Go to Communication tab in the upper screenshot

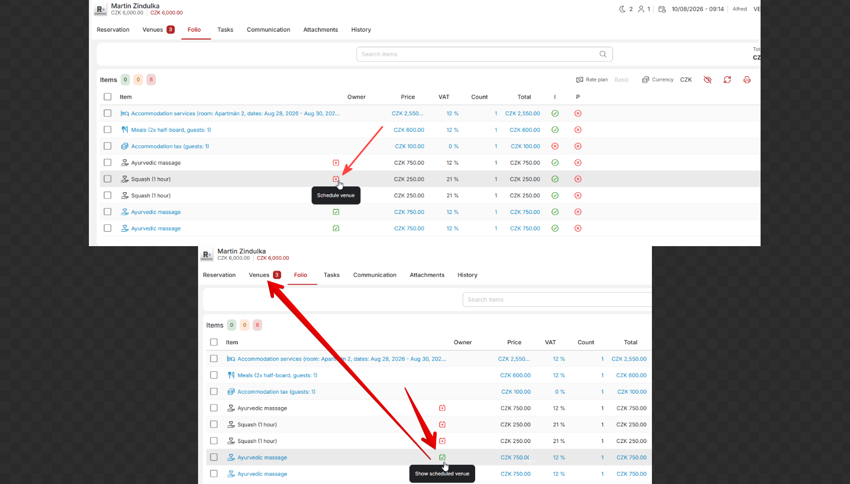pos(268,30)
